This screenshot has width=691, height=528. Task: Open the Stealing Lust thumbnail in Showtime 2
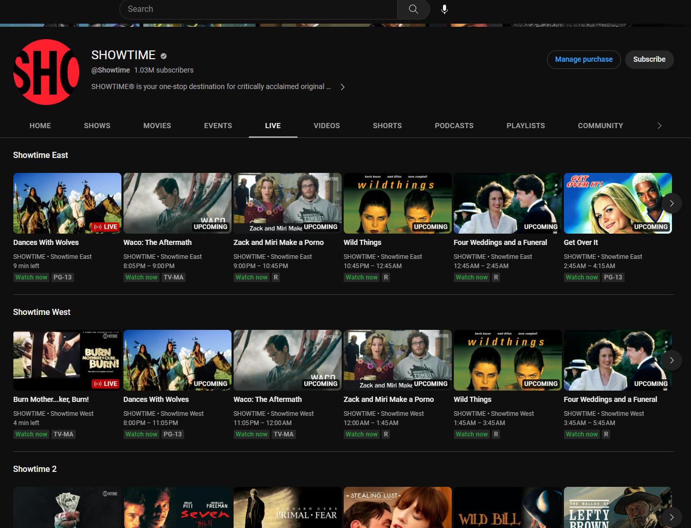(398, 507)
